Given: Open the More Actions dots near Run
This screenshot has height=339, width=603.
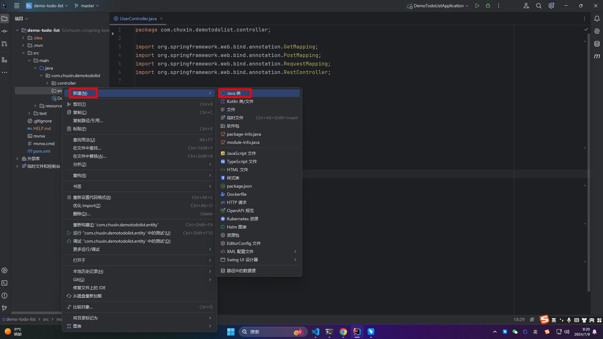Looking at the screenshot, I should point(499,6).
